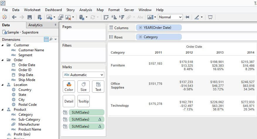The width and height of the screenshot is (257, 139).
Task: Click the Run Update refresh icon
Action: click(x=93, y=17)
